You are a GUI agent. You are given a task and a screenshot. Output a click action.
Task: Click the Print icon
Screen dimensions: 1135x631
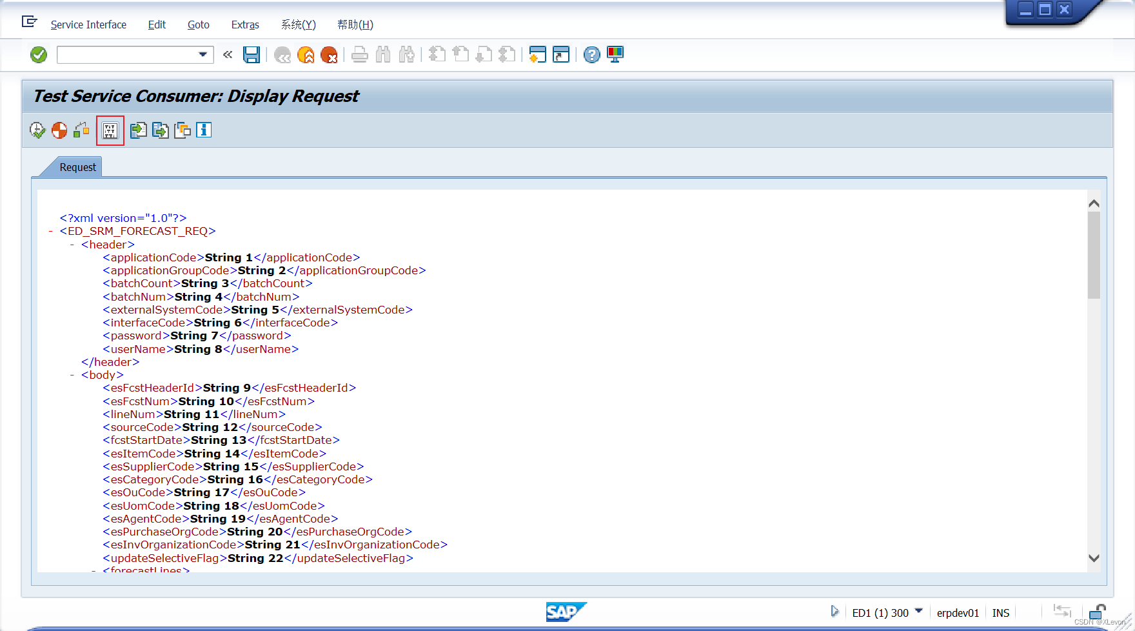tap(360, 55)
